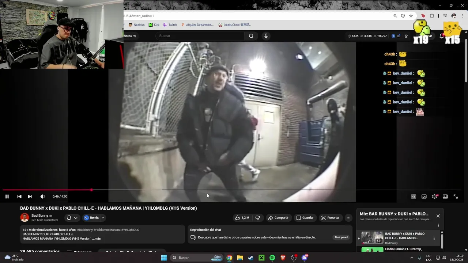Open Chrome media controls icon
The height and width of the screenshot is (263, 468).
point(445,16)
